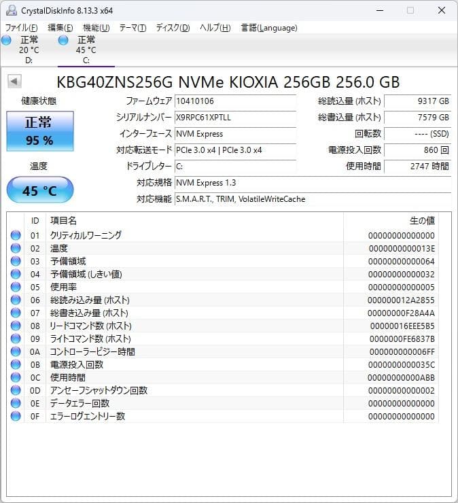Open the 編集(E) menu

[60, 28]
